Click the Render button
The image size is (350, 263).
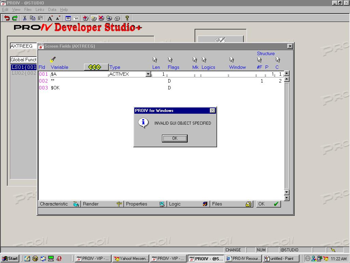click(x=103, y=204)
